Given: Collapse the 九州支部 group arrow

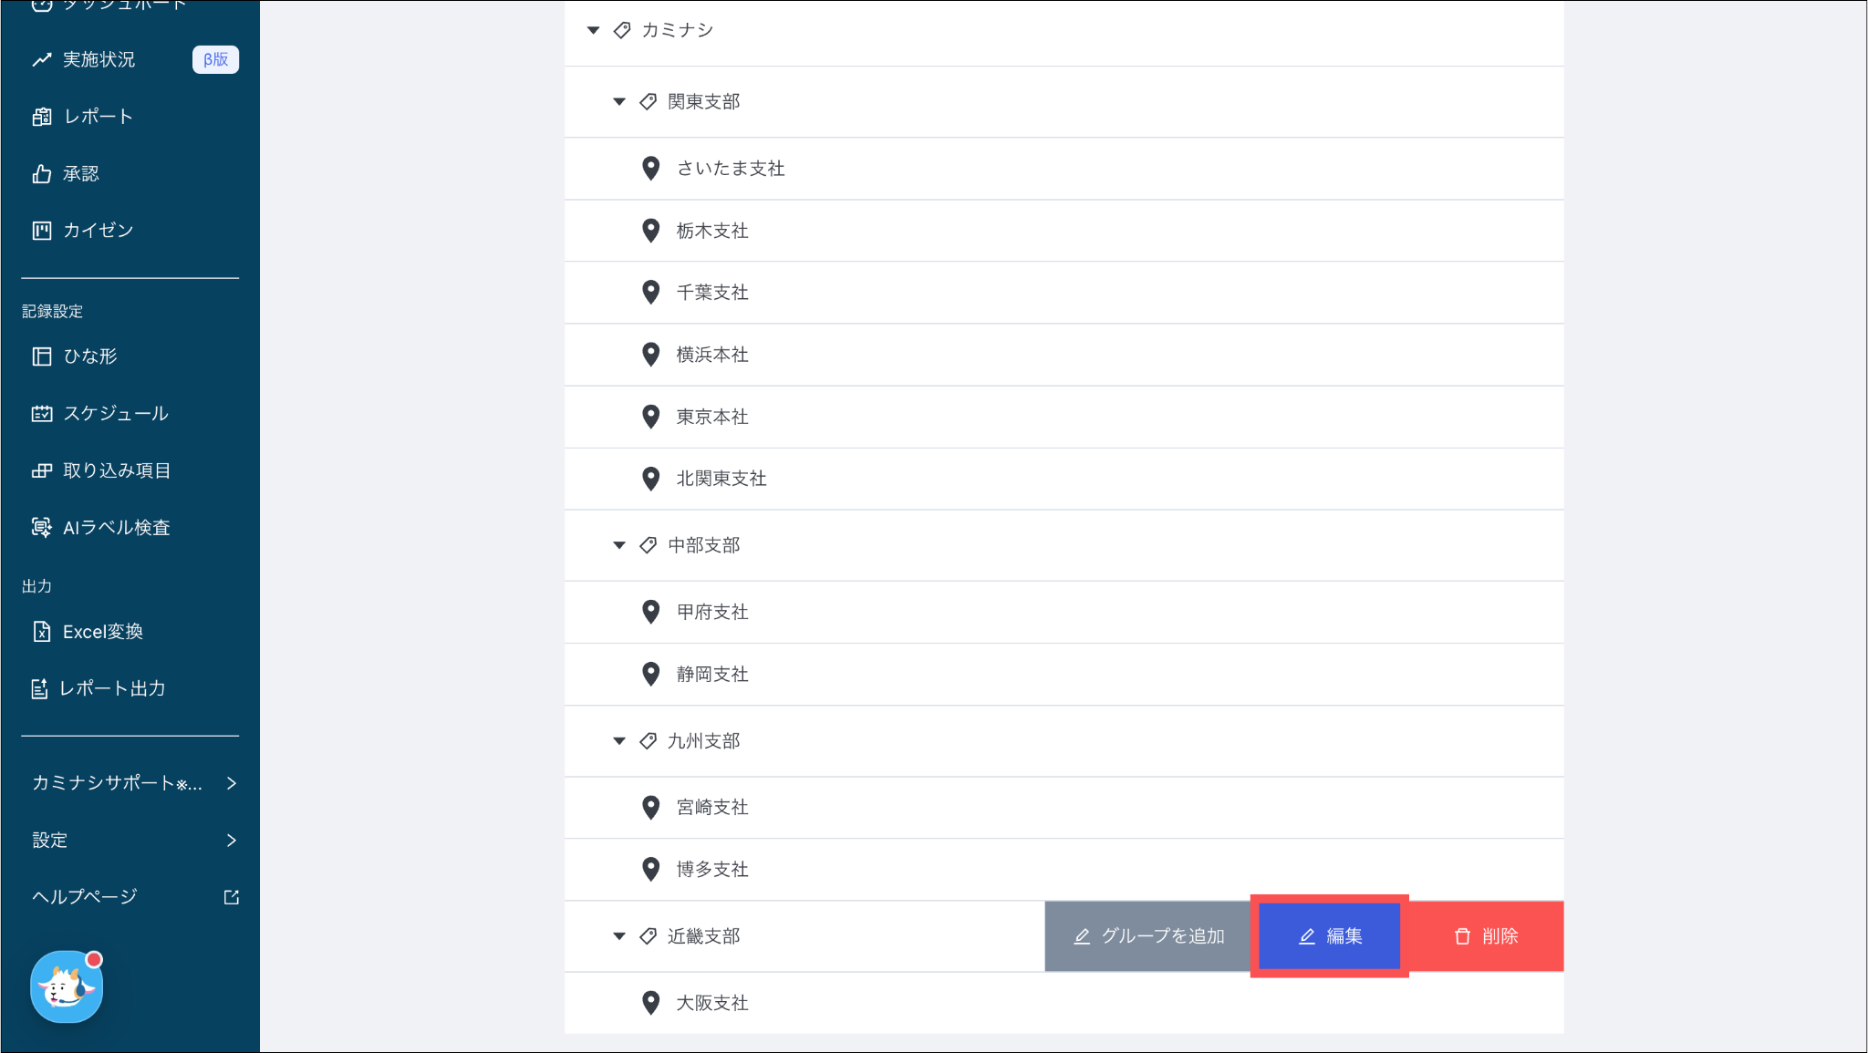Looking at the screenshot, I should [x=619, y=741].
